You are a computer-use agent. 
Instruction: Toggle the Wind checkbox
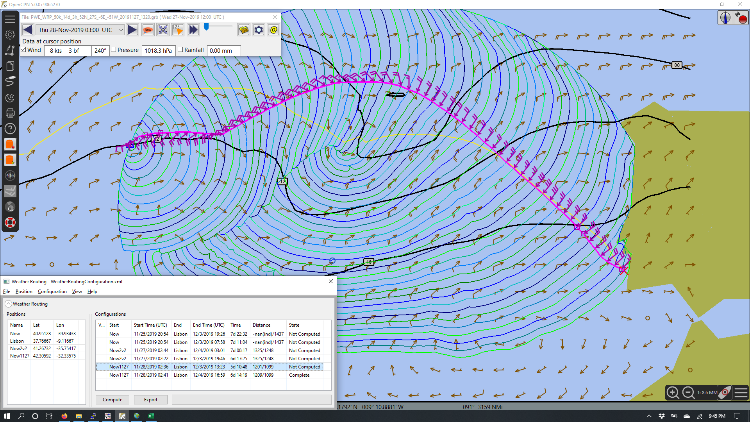[23, 50]
